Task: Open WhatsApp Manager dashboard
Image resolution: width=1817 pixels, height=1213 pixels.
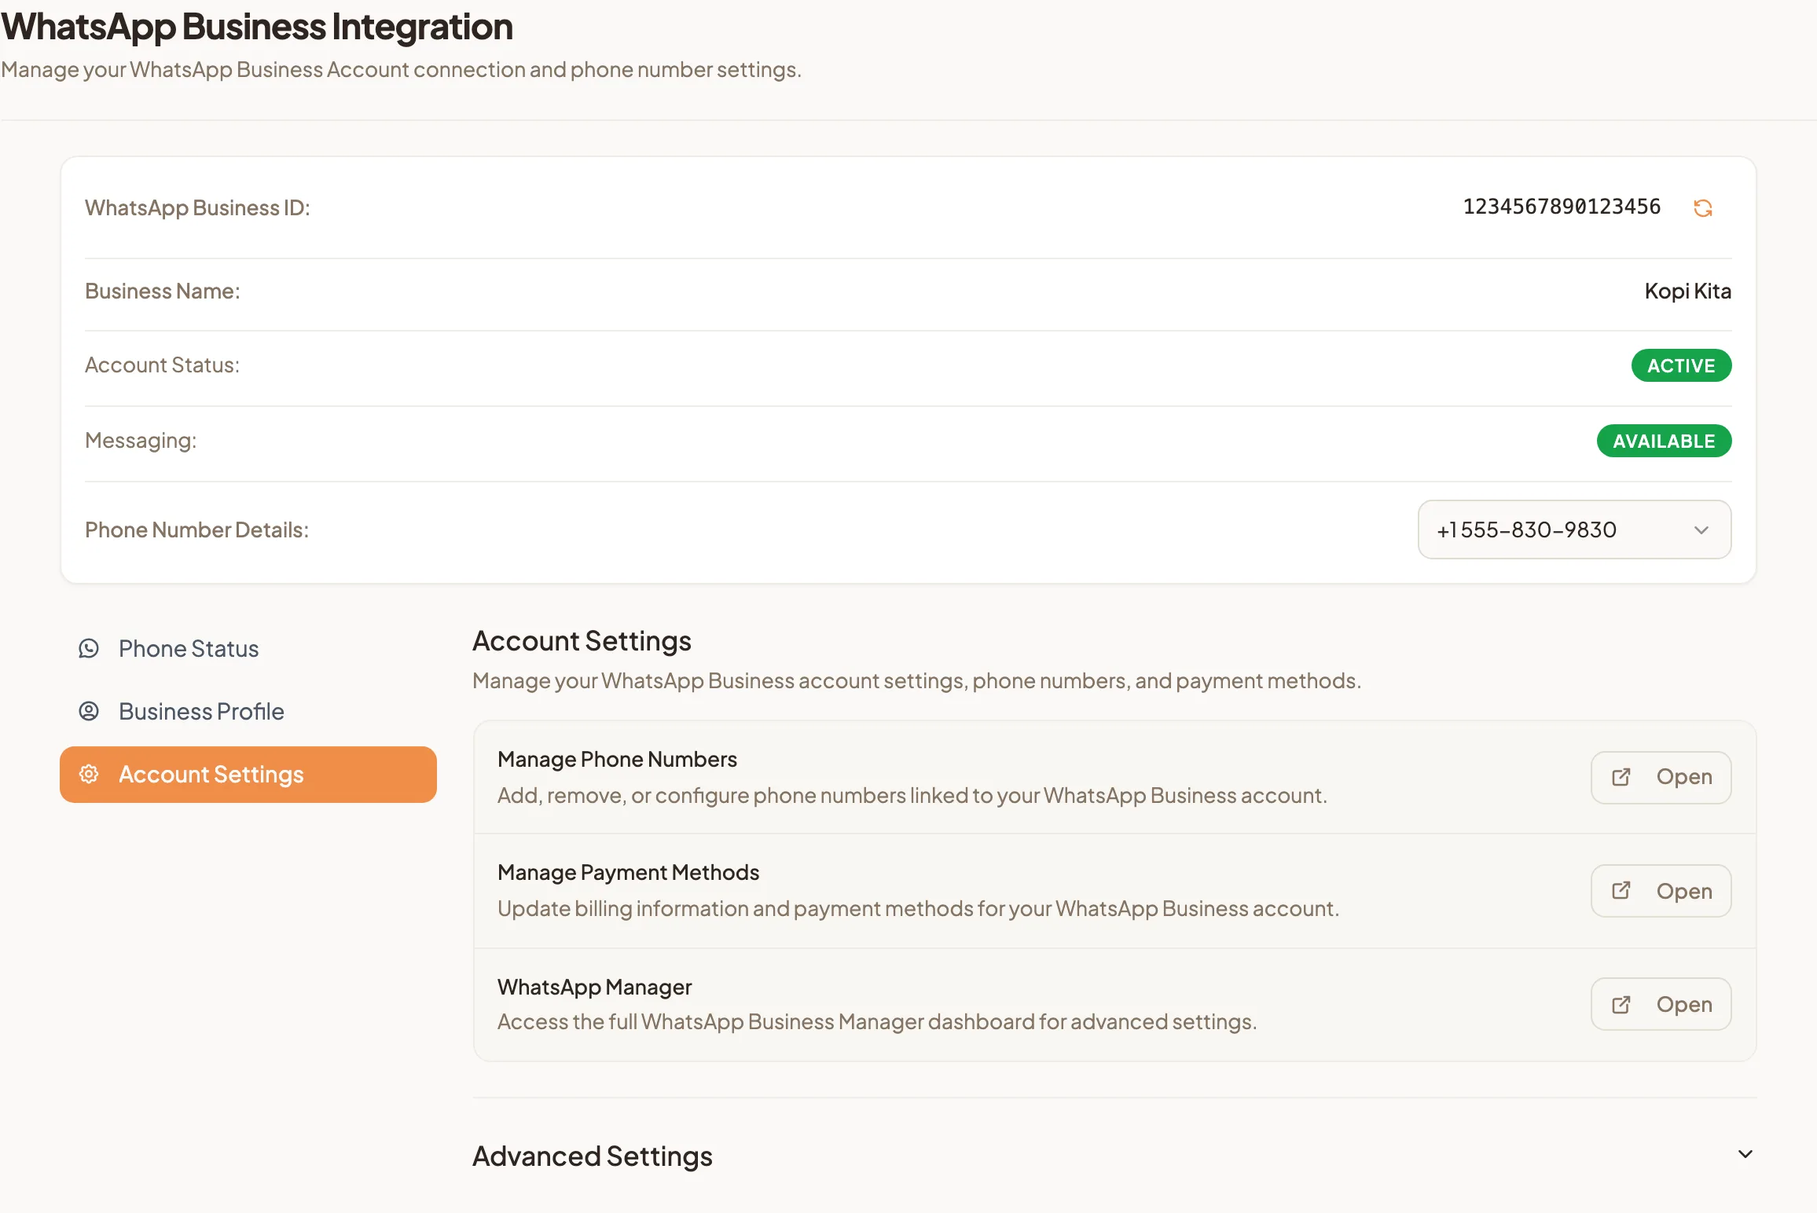Action: coord(1661,1004)
